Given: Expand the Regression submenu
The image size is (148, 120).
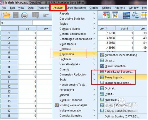Looking at the screenshot, I should (75, 54).
